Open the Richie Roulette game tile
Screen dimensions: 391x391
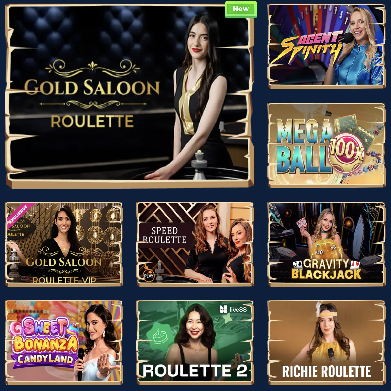click(x=326, y=343)
